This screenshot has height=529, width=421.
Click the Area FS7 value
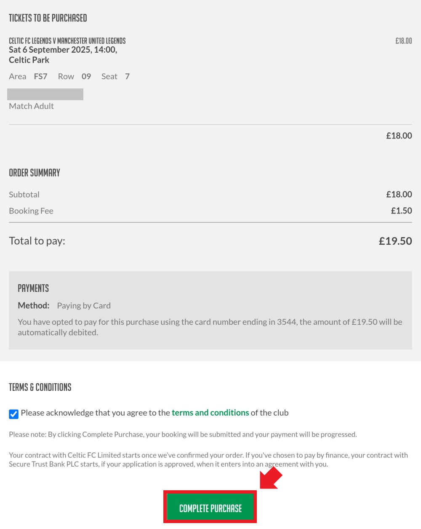40,76
